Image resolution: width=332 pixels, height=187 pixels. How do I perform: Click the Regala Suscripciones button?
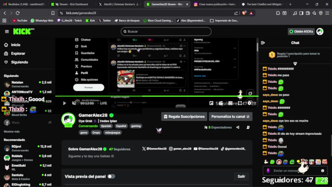click(184, 117)
